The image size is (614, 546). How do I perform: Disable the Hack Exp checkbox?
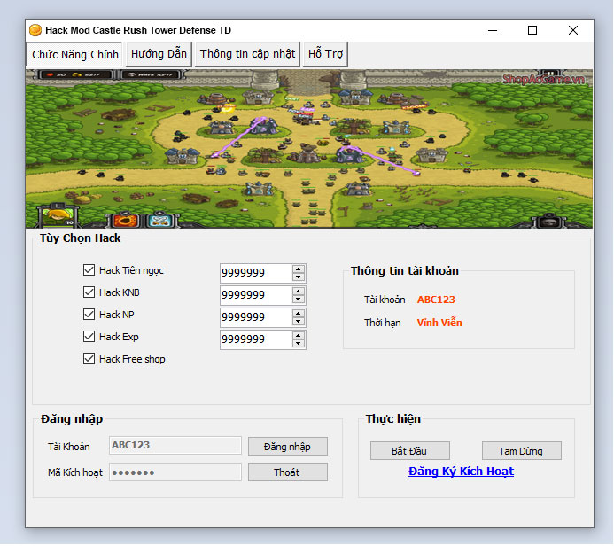(x=89, y=337)
